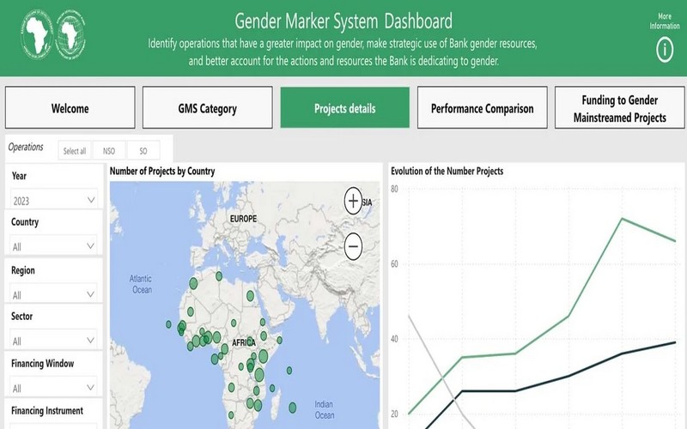
Task: Zoom in on the map with plus button
Action: click(x=353, y=201)
